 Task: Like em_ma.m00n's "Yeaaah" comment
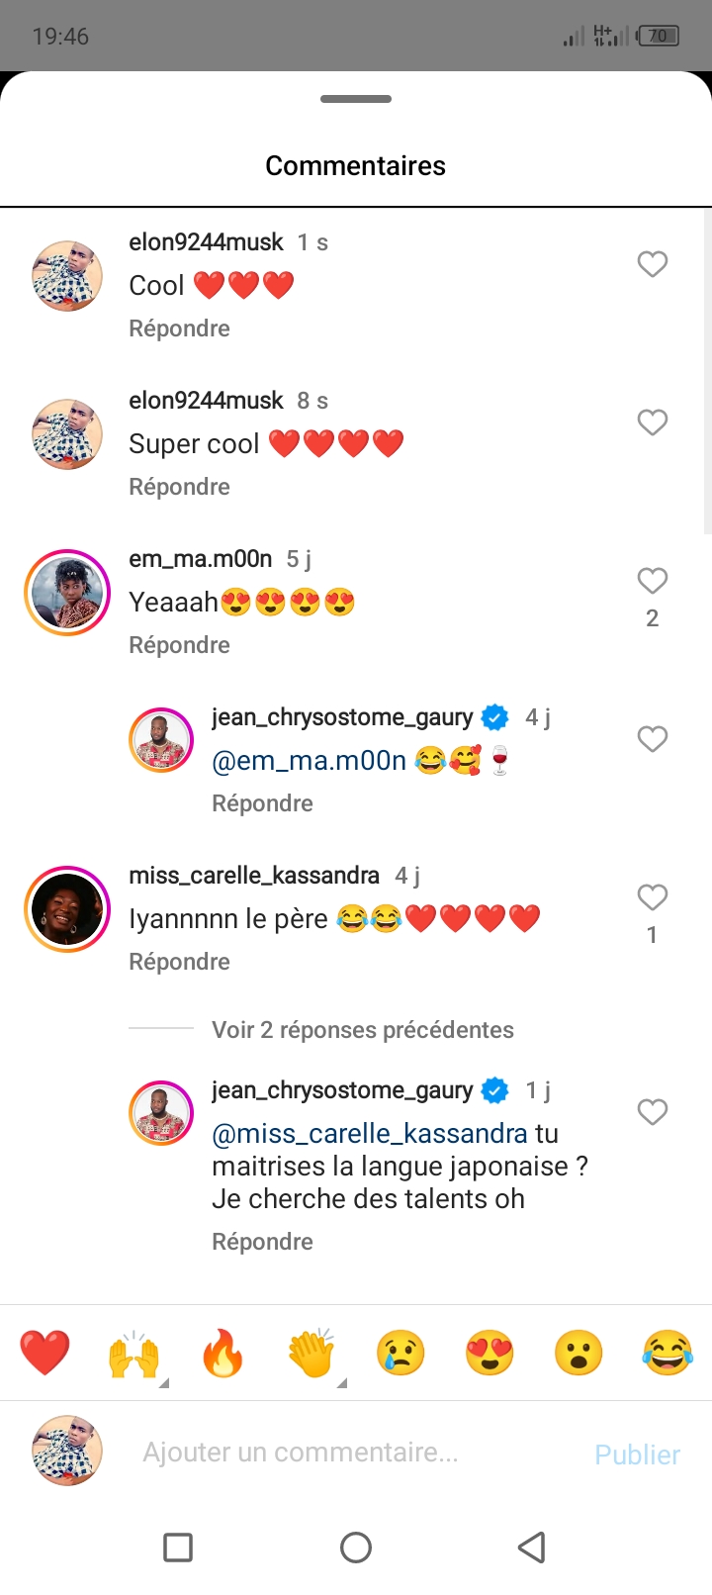652,581
